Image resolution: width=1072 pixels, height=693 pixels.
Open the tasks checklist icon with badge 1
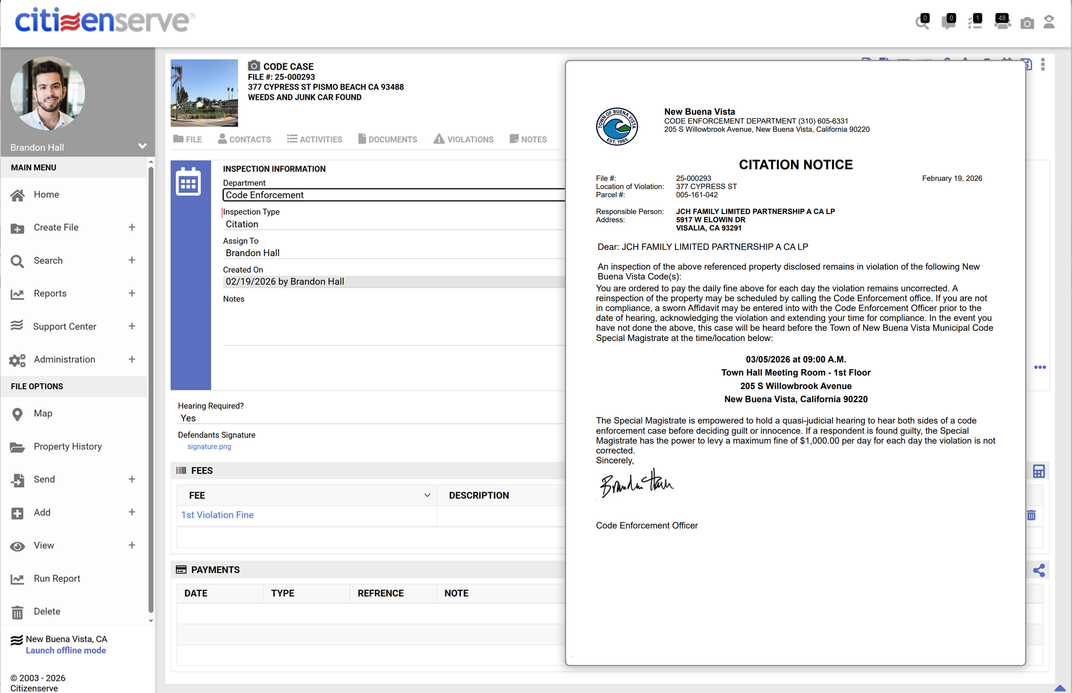click(975, 23)
